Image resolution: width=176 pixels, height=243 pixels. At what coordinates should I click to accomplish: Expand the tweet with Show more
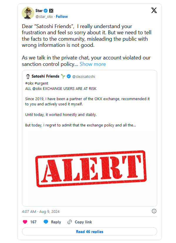click(93, 64)
